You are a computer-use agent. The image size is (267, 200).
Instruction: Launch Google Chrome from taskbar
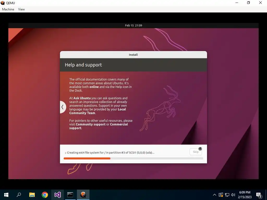45,195
